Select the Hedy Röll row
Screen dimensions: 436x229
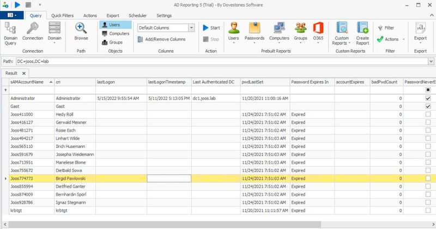(x=218, y=114)
